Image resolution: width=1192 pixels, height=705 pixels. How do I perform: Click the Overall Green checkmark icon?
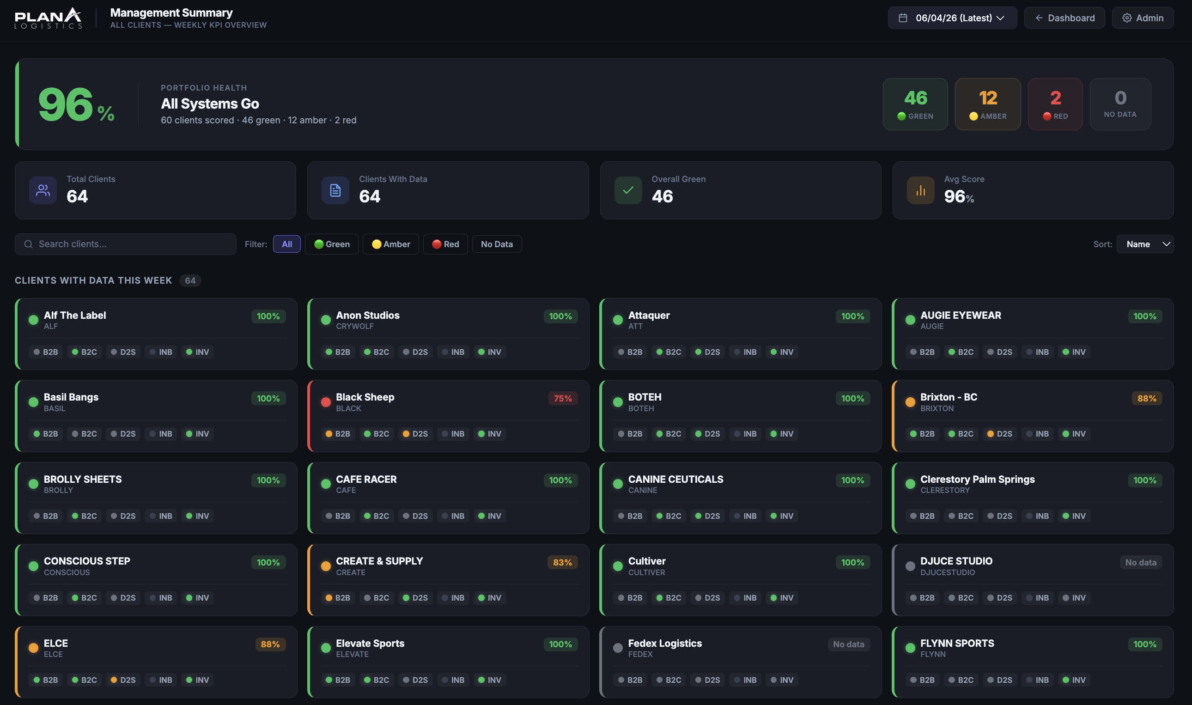point(628,190)
